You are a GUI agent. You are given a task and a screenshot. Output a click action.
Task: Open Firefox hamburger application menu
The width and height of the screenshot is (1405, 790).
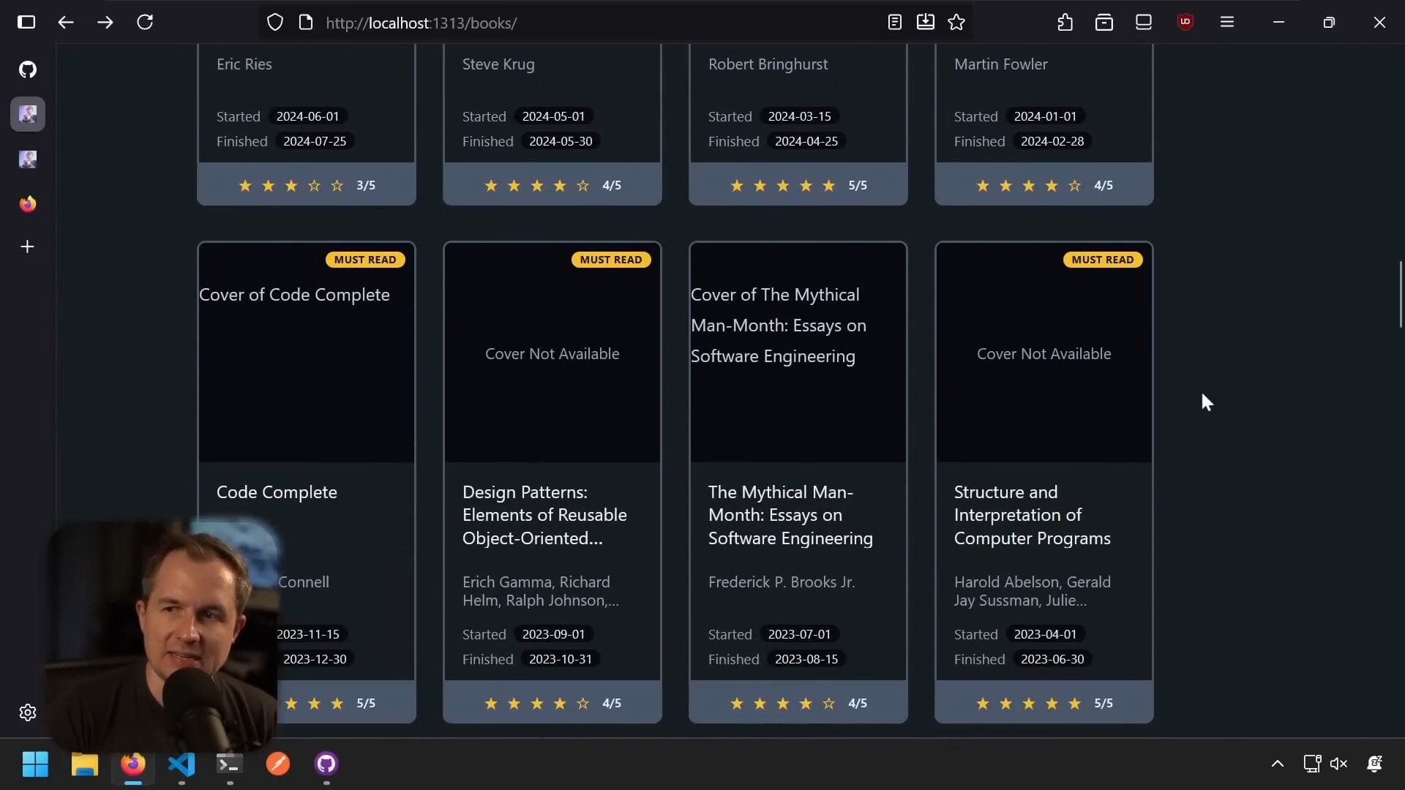pos(1227,22)
